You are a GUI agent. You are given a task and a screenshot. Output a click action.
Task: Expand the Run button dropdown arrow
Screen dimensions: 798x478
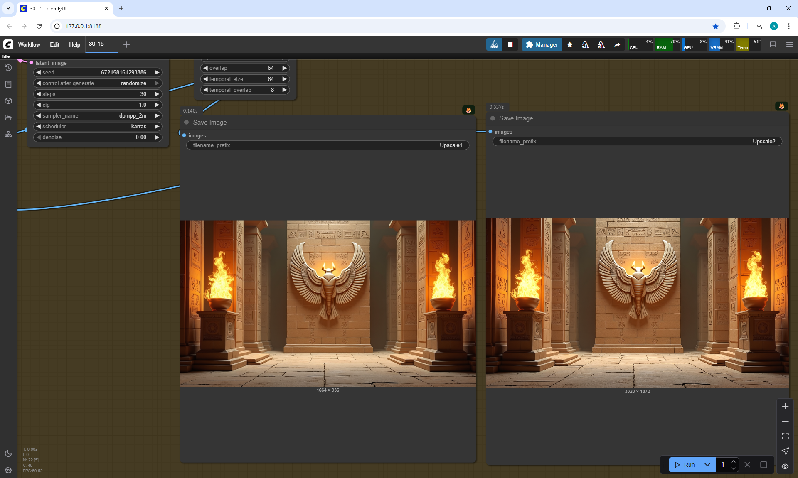click(707, 465)
